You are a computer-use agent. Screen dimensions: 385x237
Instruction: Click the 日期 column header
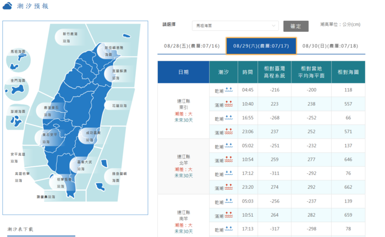point(183,72)
